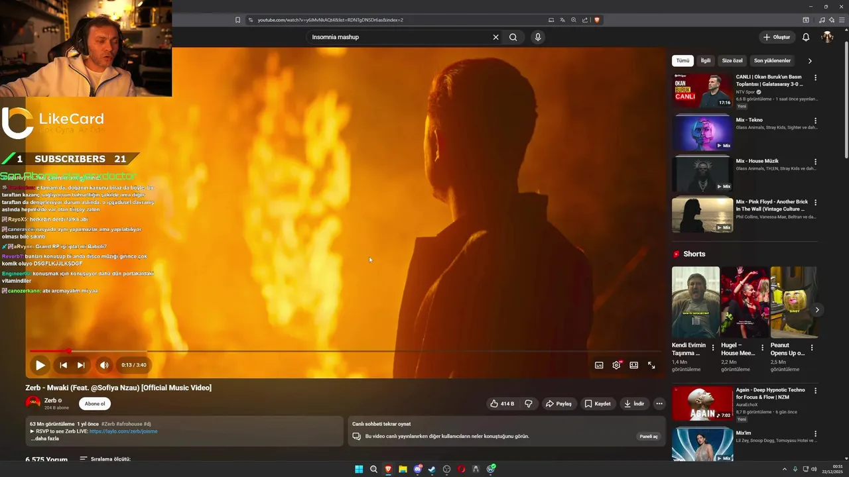This screenshot has height=477, width=849.
Task: Open Kendi Evimin Taşınma short
Action: point(695,302)
